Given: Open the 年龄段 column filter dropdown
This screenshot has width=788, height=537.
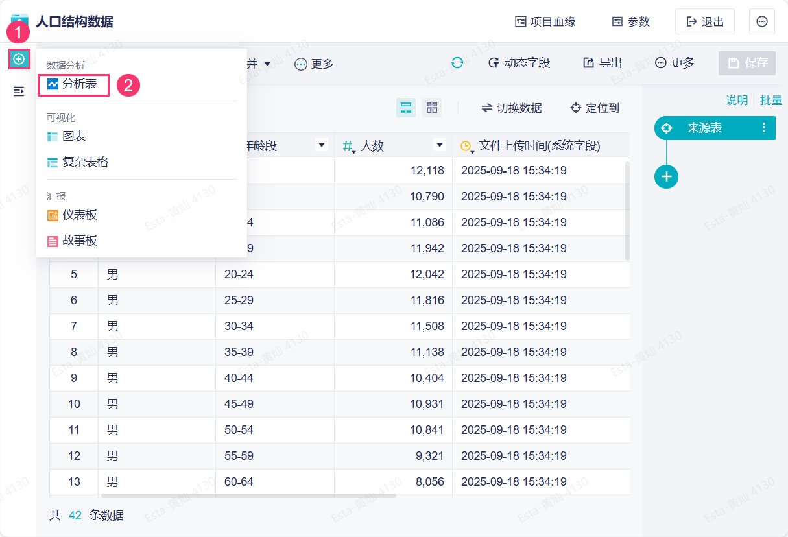Looking at the screenshot, I should 322,145.
